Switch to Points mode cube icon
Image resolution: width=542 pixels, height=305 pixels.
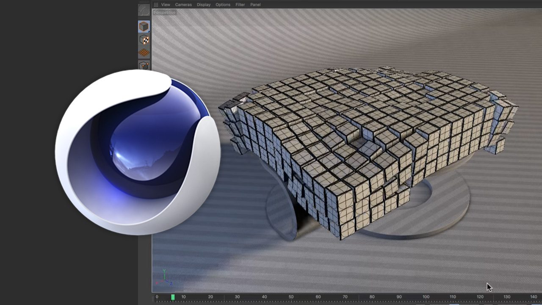[144, 65]
